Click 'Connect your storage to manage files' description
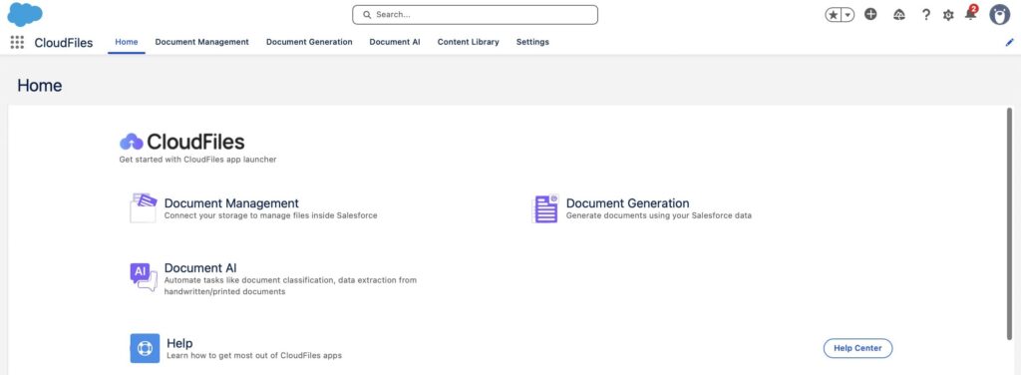This screenshot has height=375, width=1021. [x=270, y=215]
